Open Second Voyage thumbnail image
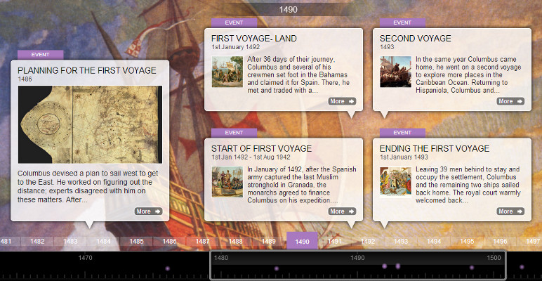This screenshot has width=542, height=281. 395,72
